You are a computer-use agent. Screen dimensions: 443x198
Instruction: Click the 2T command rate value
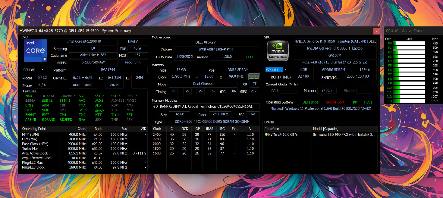click(254, 84)
